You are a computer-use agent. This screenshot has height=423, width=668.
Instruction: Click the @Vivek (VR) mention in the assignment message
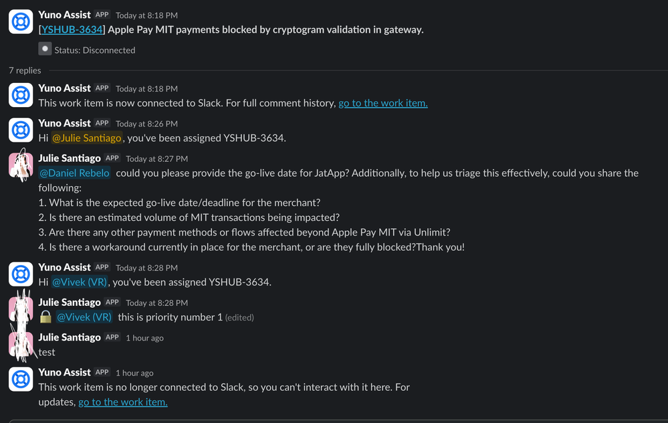80,282
